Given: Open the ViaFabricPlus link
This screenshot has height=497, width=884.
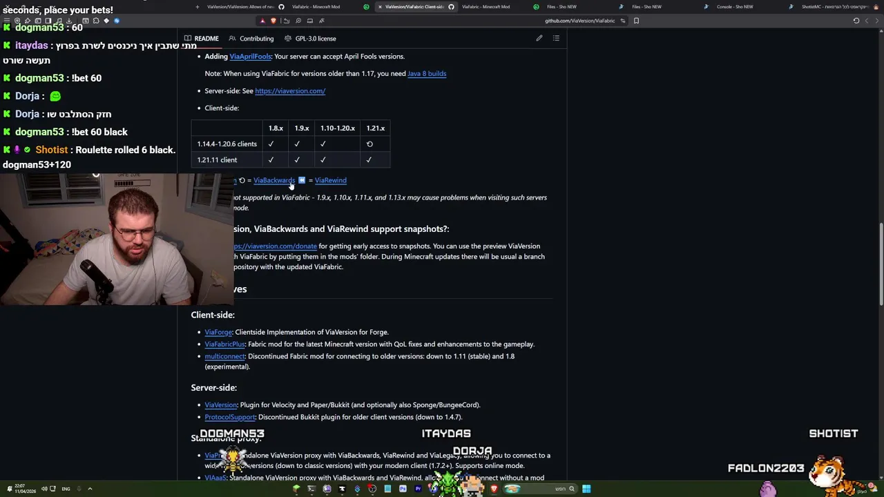Looking at the screenshot, I should pyautogui.click(x=224, y=344).
